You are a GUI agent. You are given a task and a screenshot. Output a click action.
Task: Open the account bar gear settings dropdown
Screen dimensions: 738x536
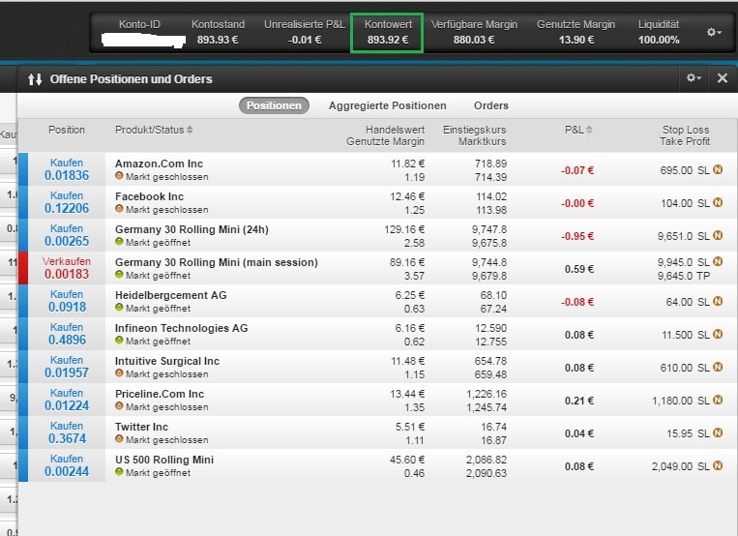(x=714, y=32)
